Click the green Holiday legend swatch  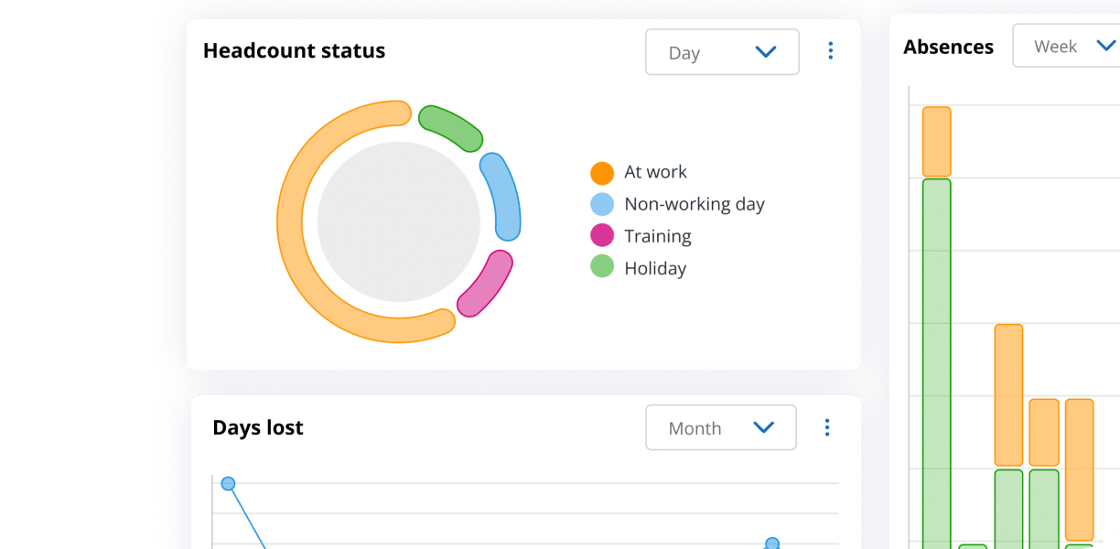[x=602, y=267]
